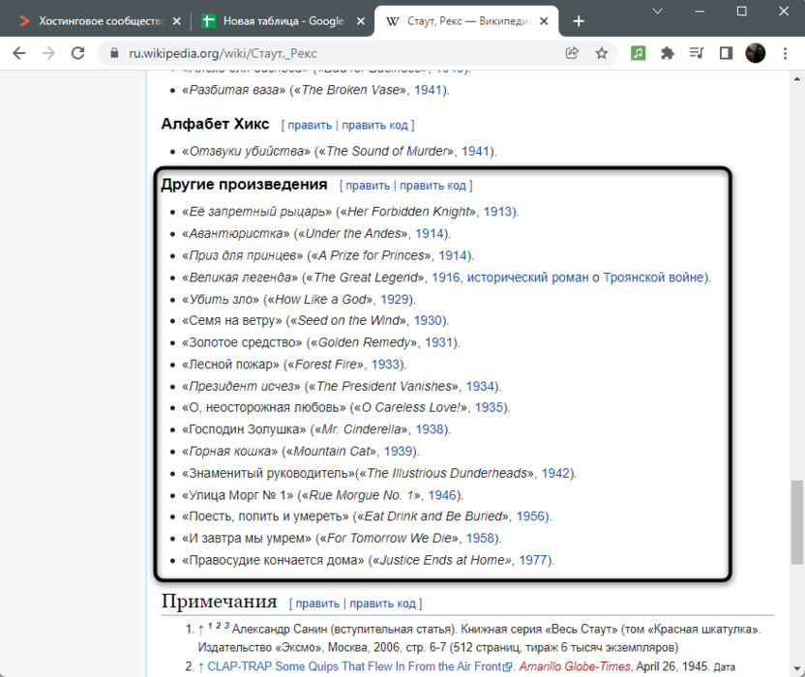Open a new tab with plus button
Image resolution: width=805 pixels, height=677 pixels.
point(579,21)
